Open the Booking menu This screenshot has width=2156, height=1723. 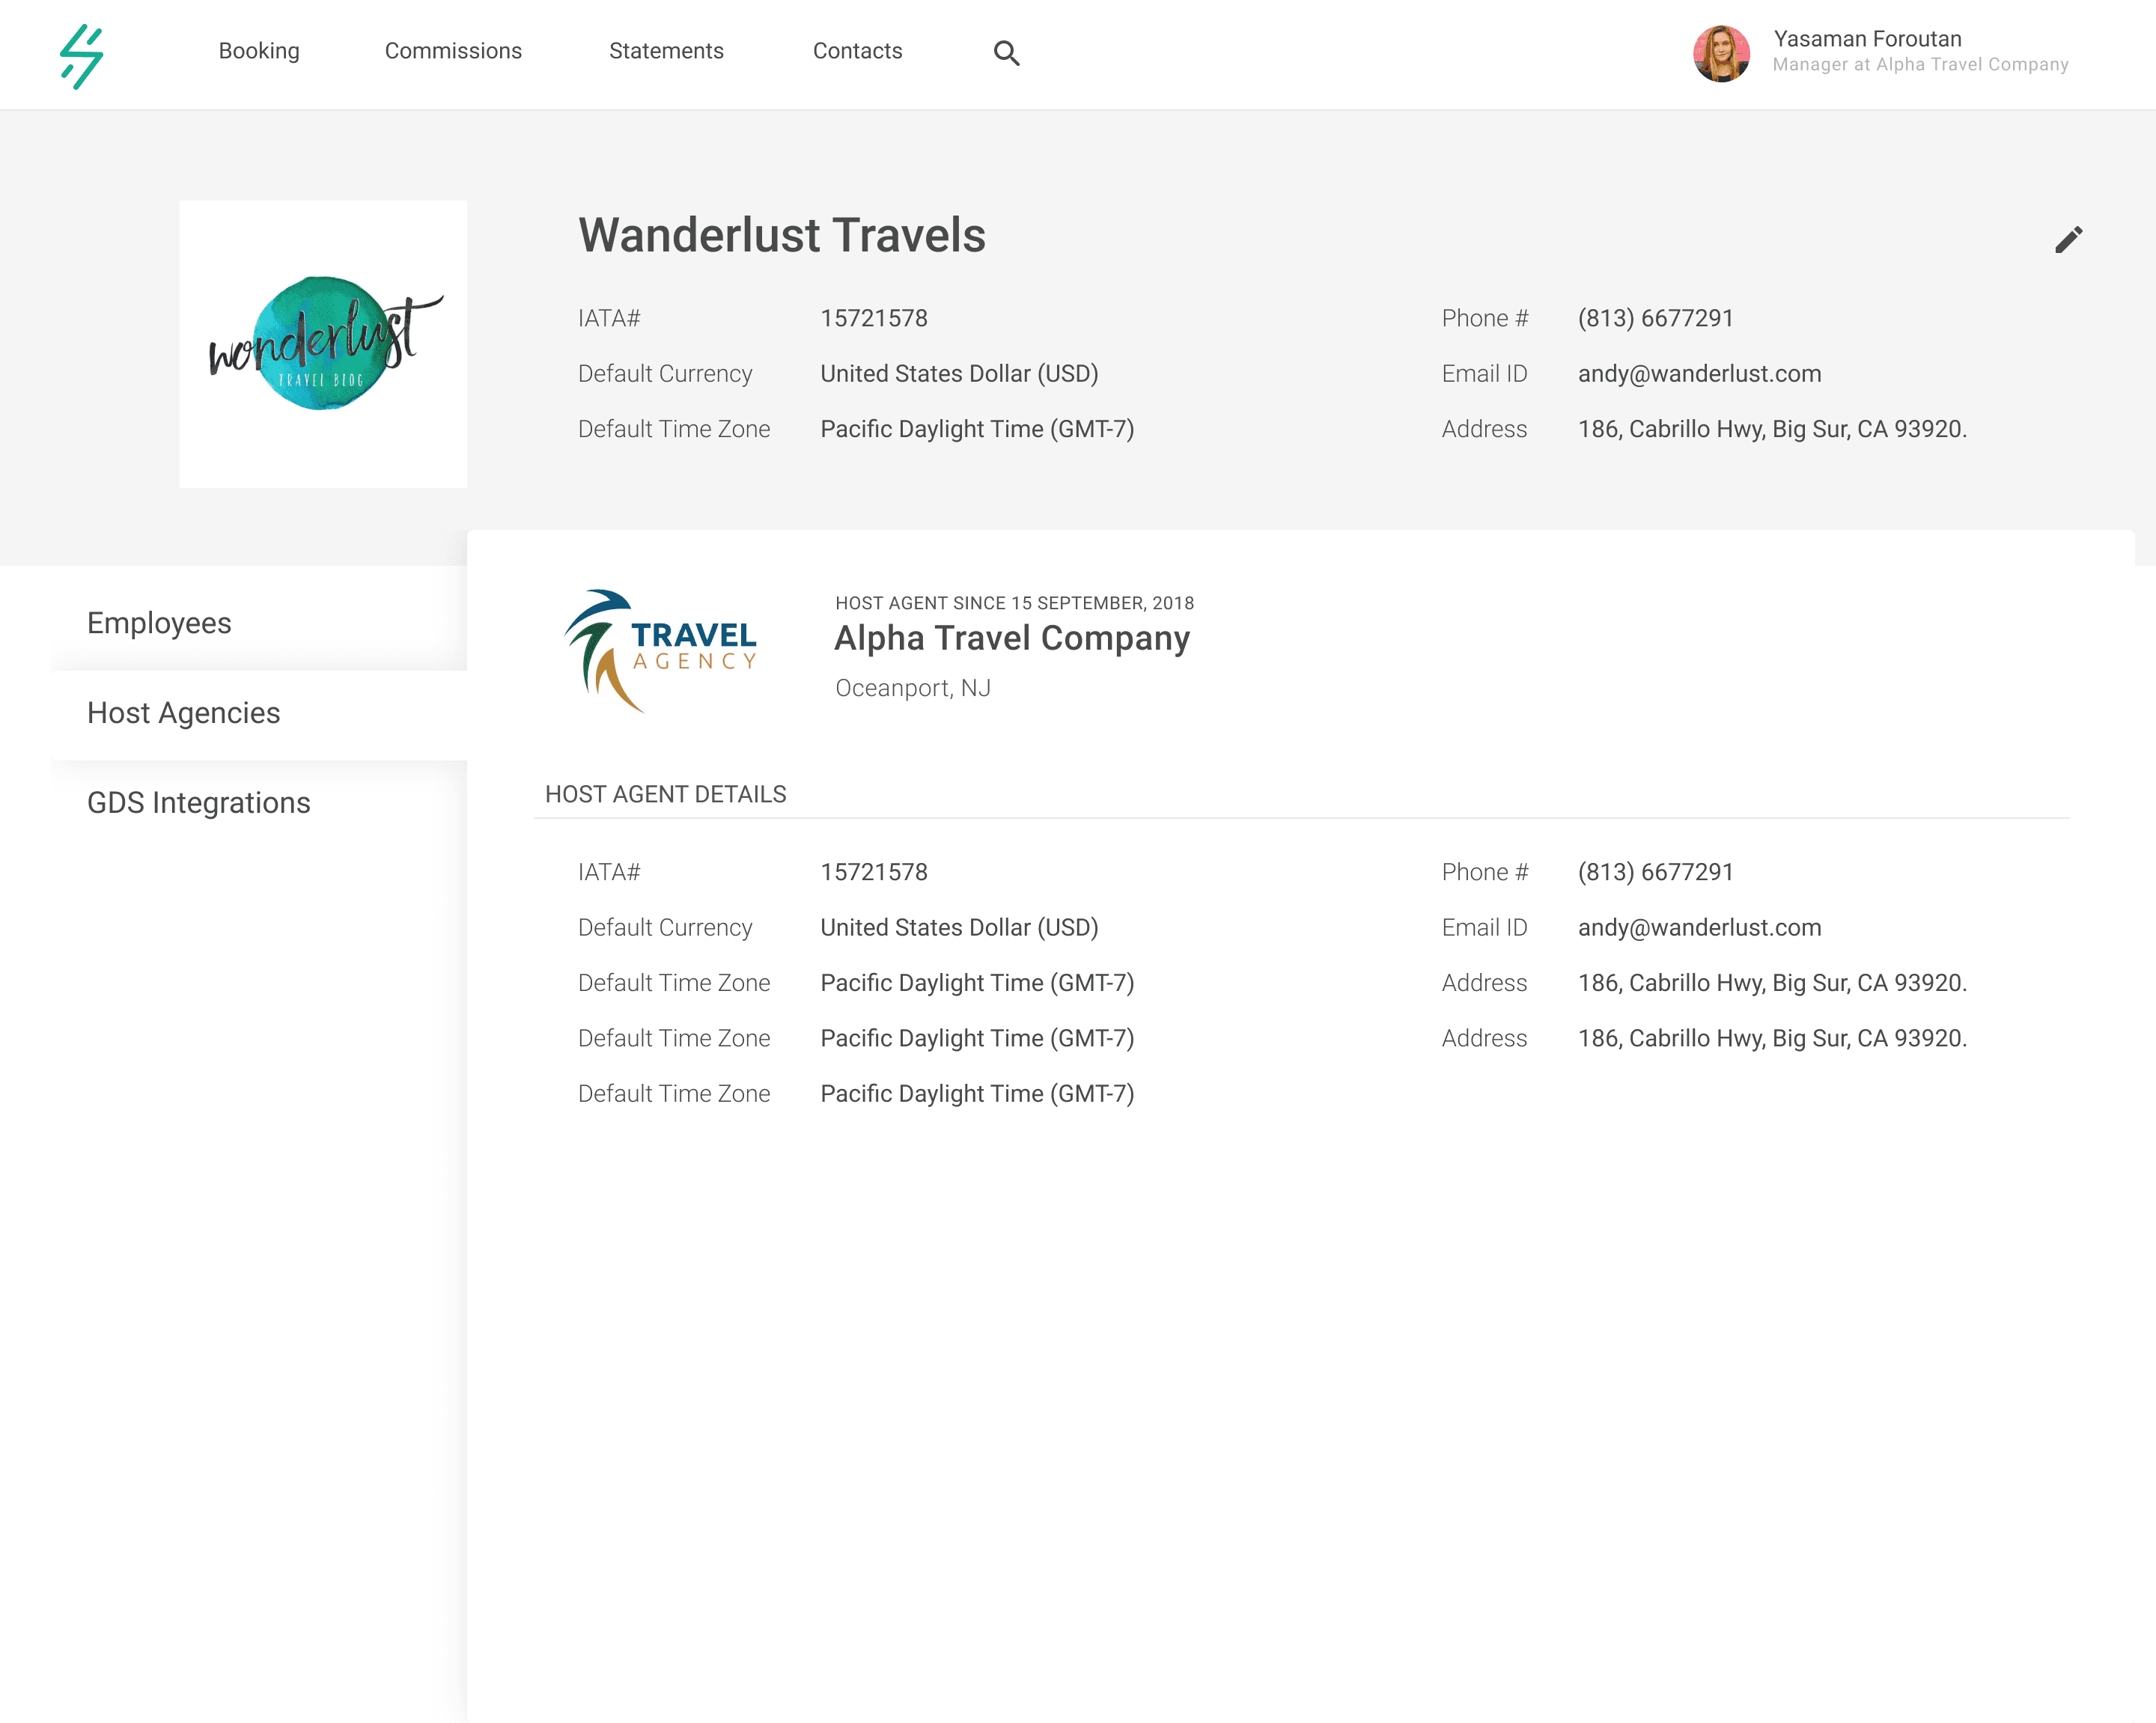click(x=259, y=51)
